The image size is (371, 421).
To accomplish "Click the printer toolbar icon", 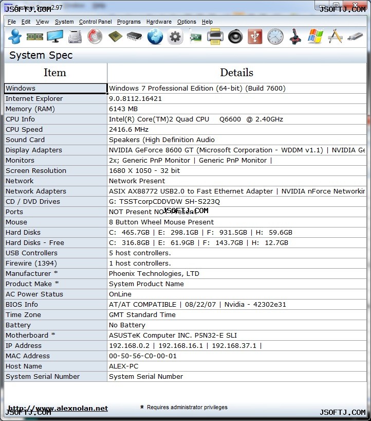I will 215,36.
